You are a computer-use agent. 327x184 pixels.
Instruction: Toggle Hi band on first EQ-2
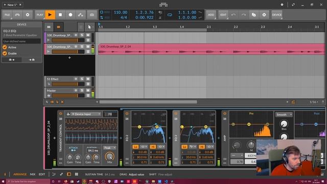tap(153, 147)
